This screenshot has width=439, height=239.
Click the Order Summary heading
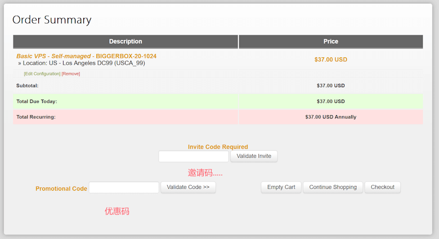click(52, 20)
